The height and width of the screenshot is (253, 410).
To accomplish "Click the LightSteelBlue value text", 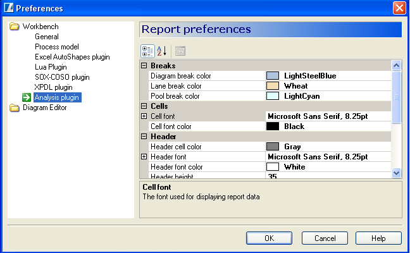I will click(x=310, y=76).
